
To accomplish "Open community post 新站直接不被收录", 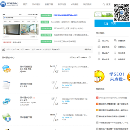I will click(x=113, y=117).
